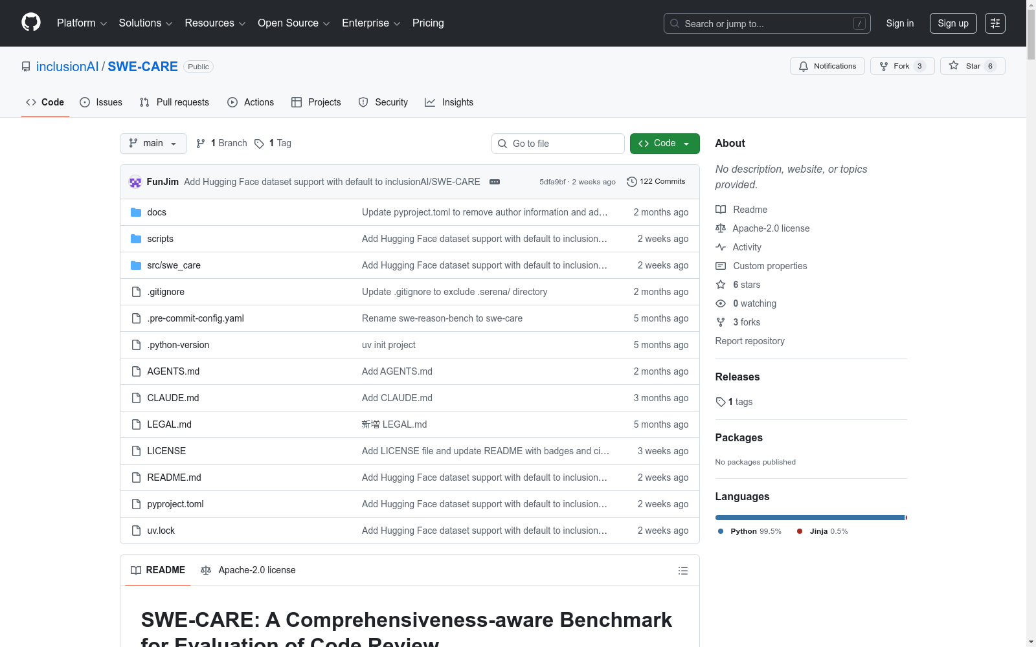
Task: Expand the Solutions menu
Action: (x=146, y=23)
